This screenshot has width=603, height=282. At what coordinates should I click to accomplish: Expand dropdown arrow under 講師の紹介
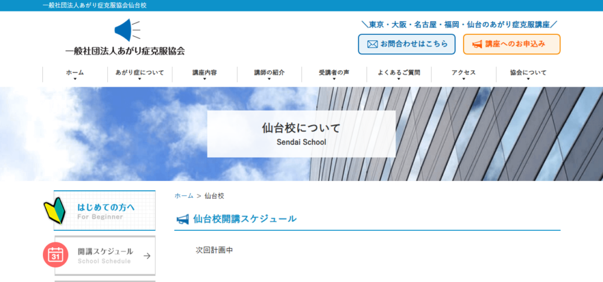pos(269,79)
